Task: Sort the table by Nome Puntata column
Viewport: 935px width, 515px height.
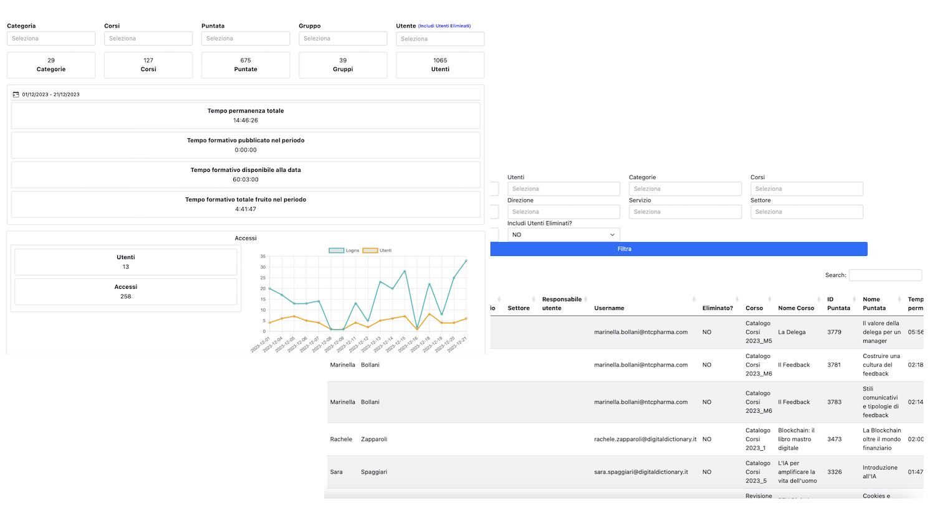Action: [879, 303]
